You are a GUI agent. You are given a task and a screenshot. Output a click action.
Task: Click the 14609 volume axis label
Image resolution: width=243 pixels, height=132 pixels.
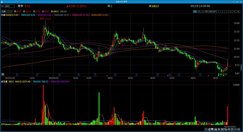236,85
